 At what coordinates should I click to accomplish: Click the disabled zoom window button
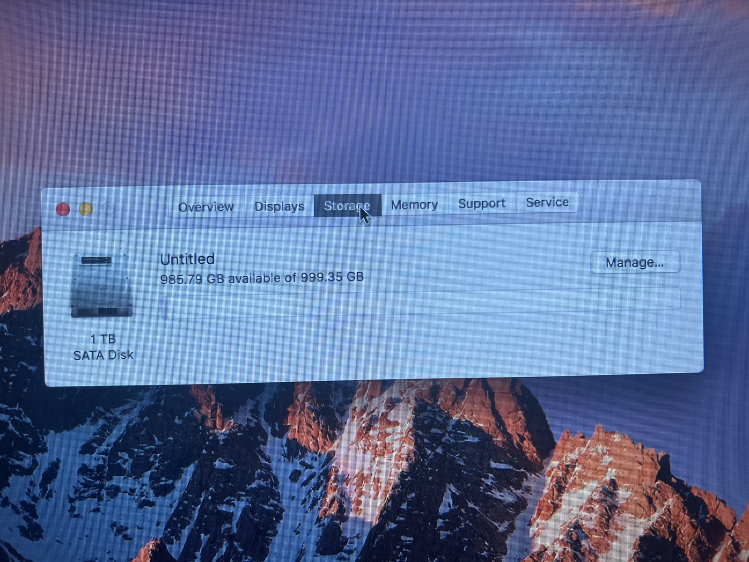[x=109, y=208]
